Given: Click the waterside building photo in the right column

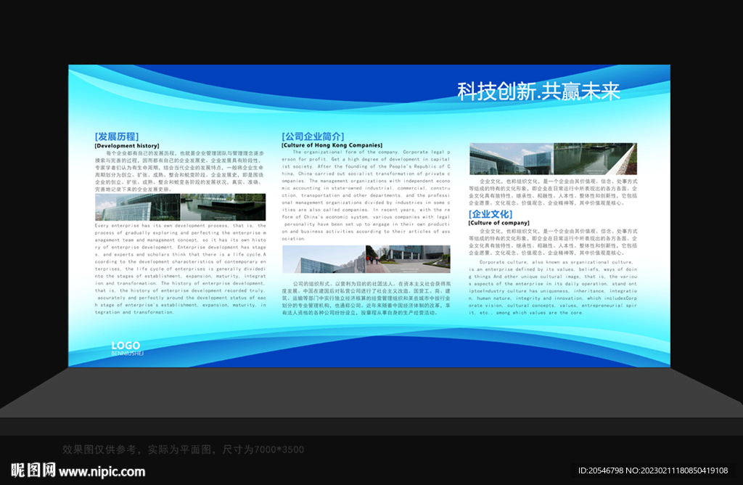Looking at the screenshot, I should click(x=553, y=159).
